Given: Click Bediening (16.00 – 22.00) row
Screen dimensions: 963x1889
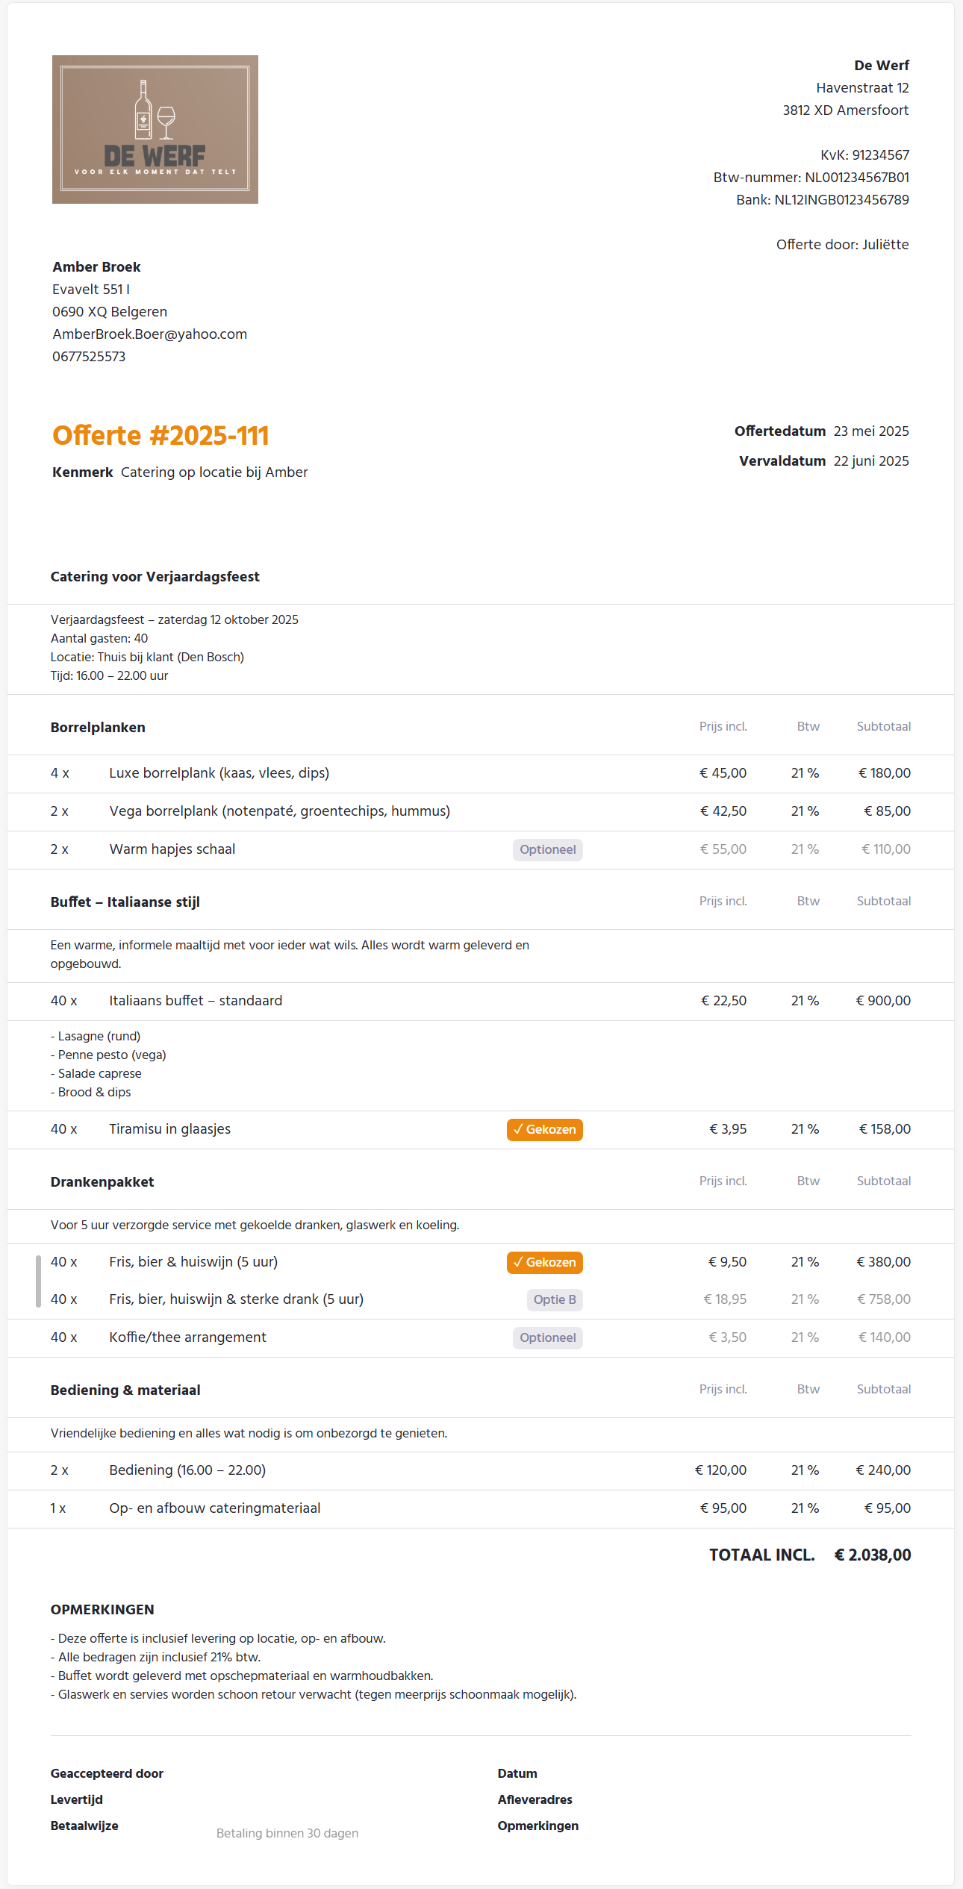Looking at the screenshot, I should (x=481, y=1470).
